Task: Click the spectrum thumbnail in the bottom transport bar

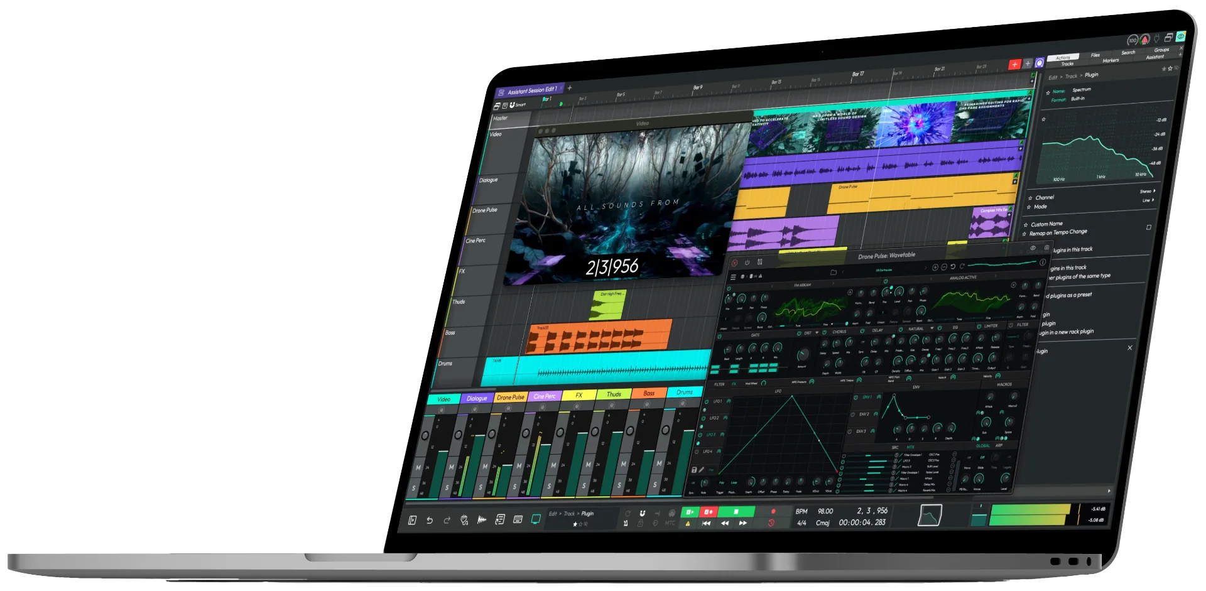Action: point(930,515)
